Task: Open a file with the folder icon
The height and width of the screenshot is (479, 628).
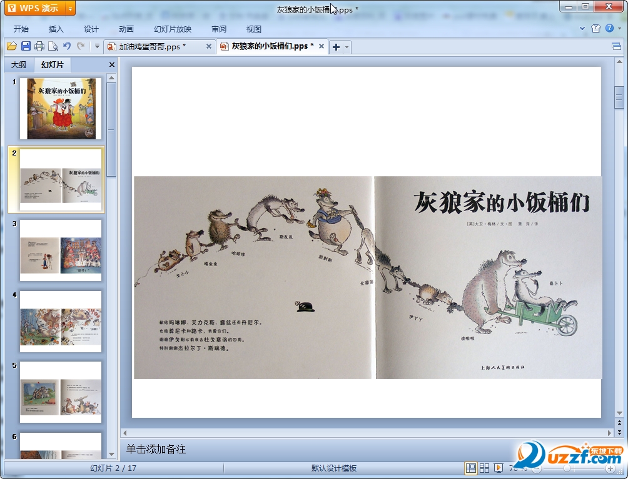Action: [12, 46]
